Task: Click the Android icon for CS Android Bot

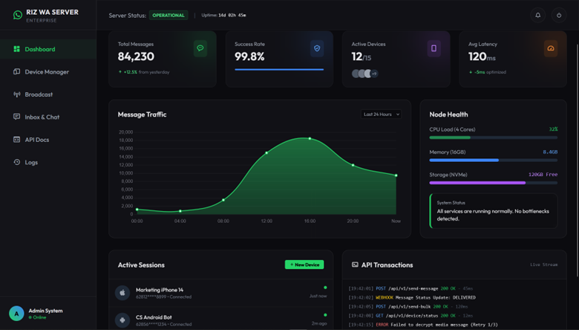Action: (122, 320)
